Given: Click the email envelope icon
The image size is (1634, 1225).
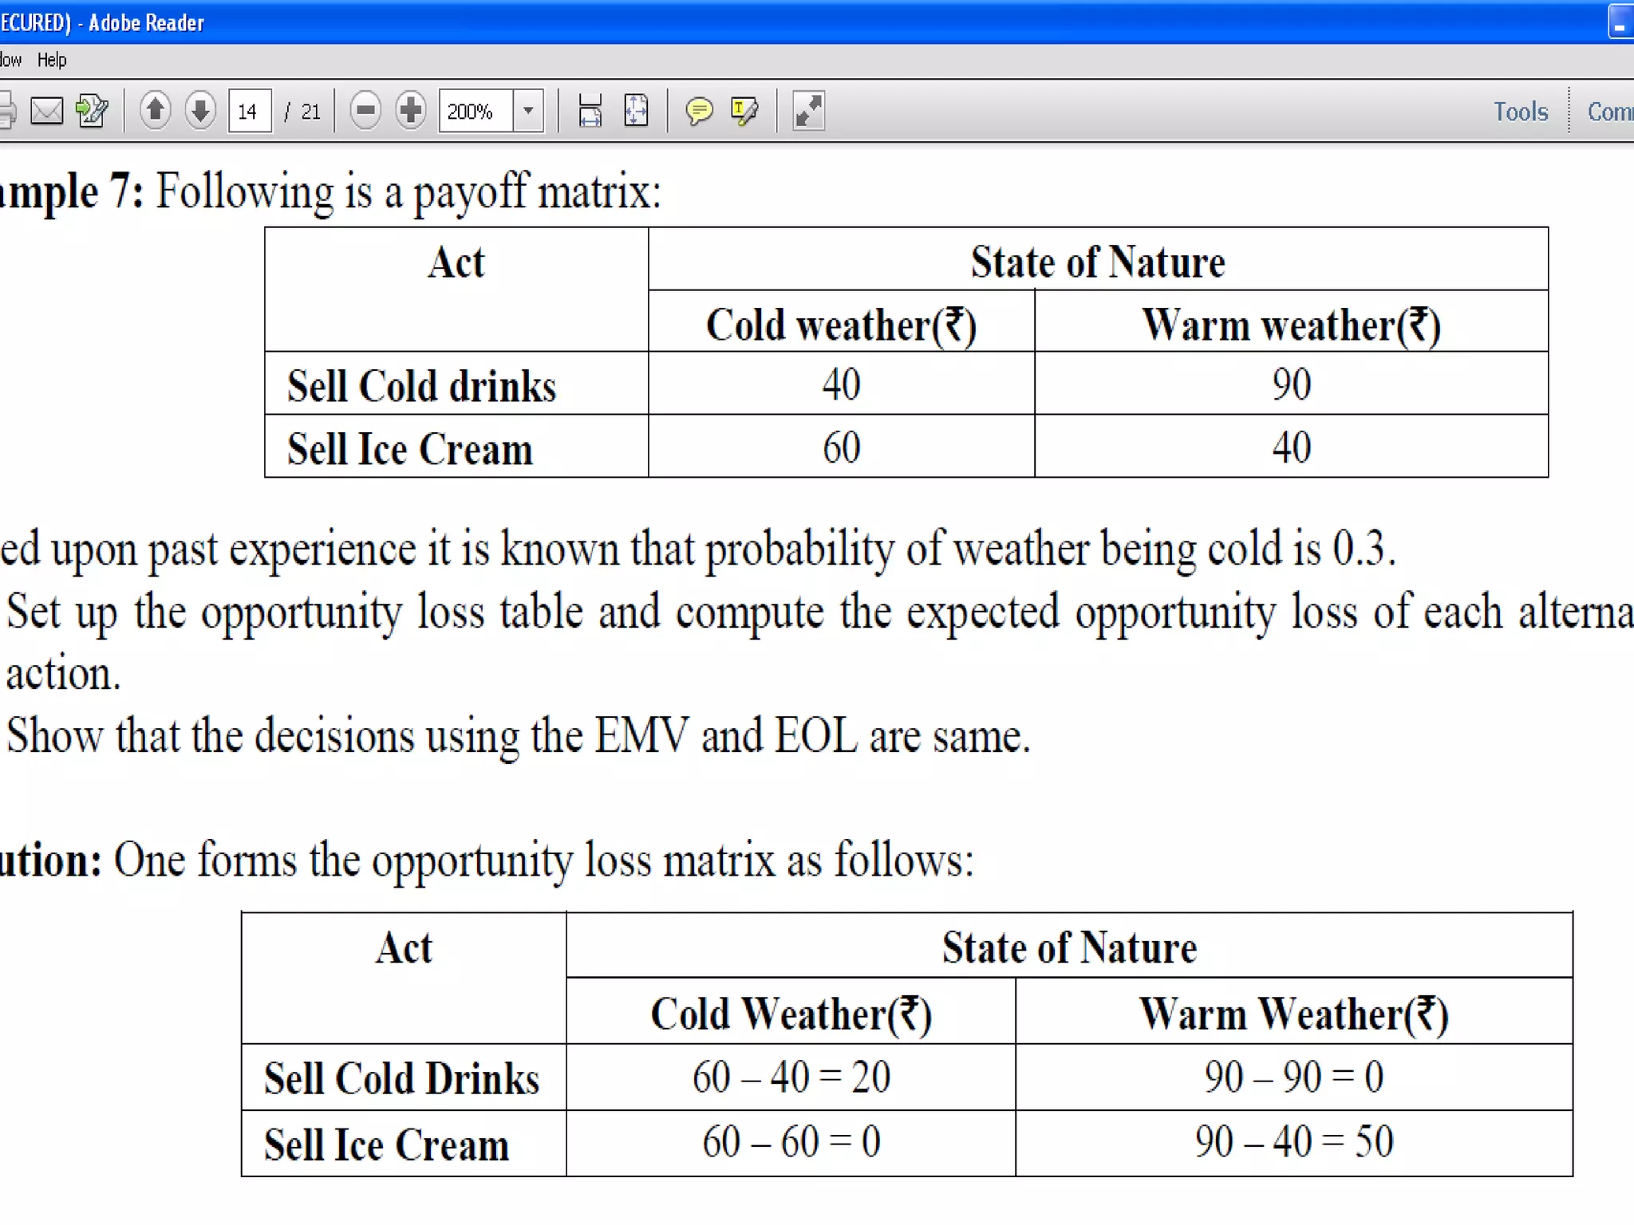Looking at the screenshot, I should point(46,111).
